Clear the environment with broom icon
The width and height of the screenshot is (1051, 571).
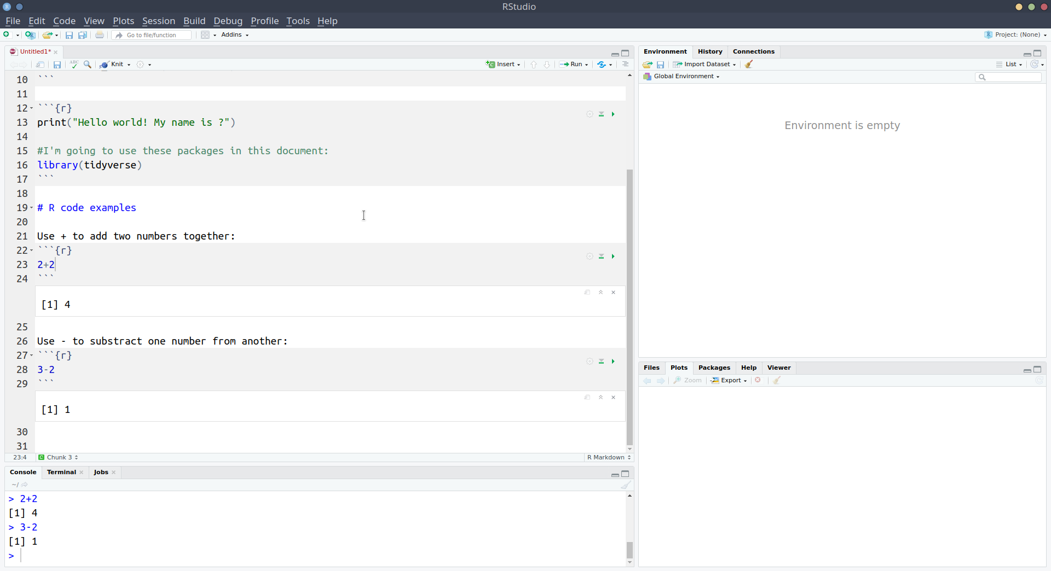(749, 65)
